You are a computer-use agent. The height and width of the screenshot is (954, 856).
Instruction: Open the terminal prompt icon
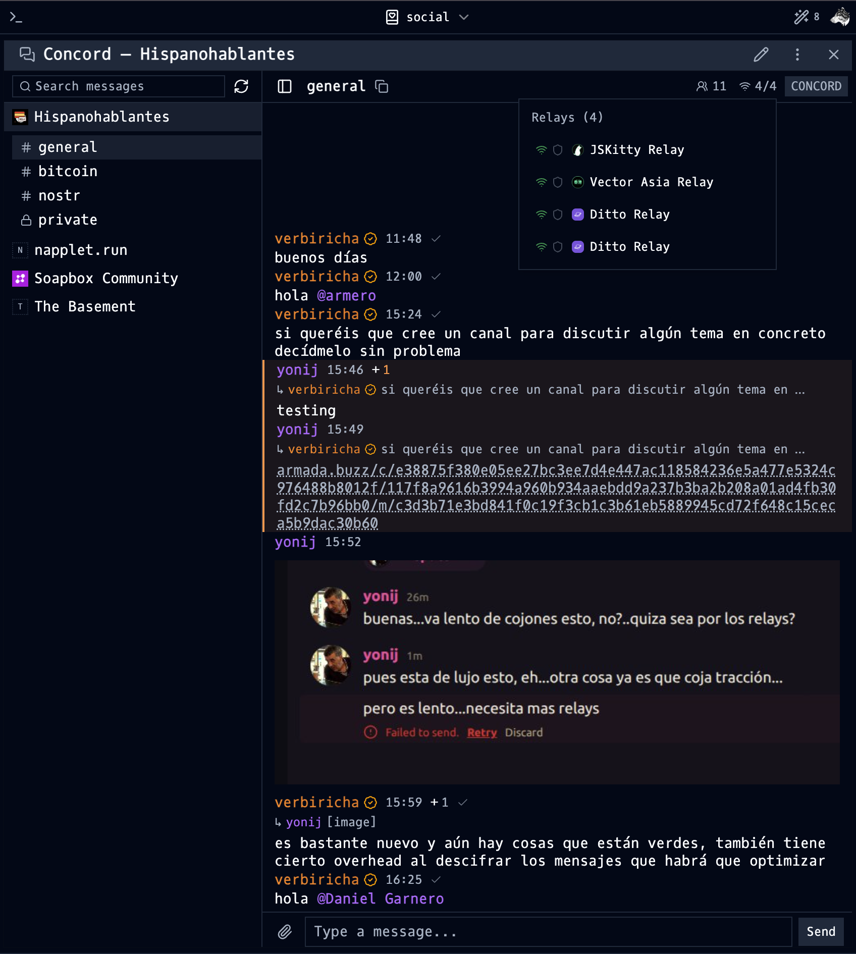tap(16, 18)
